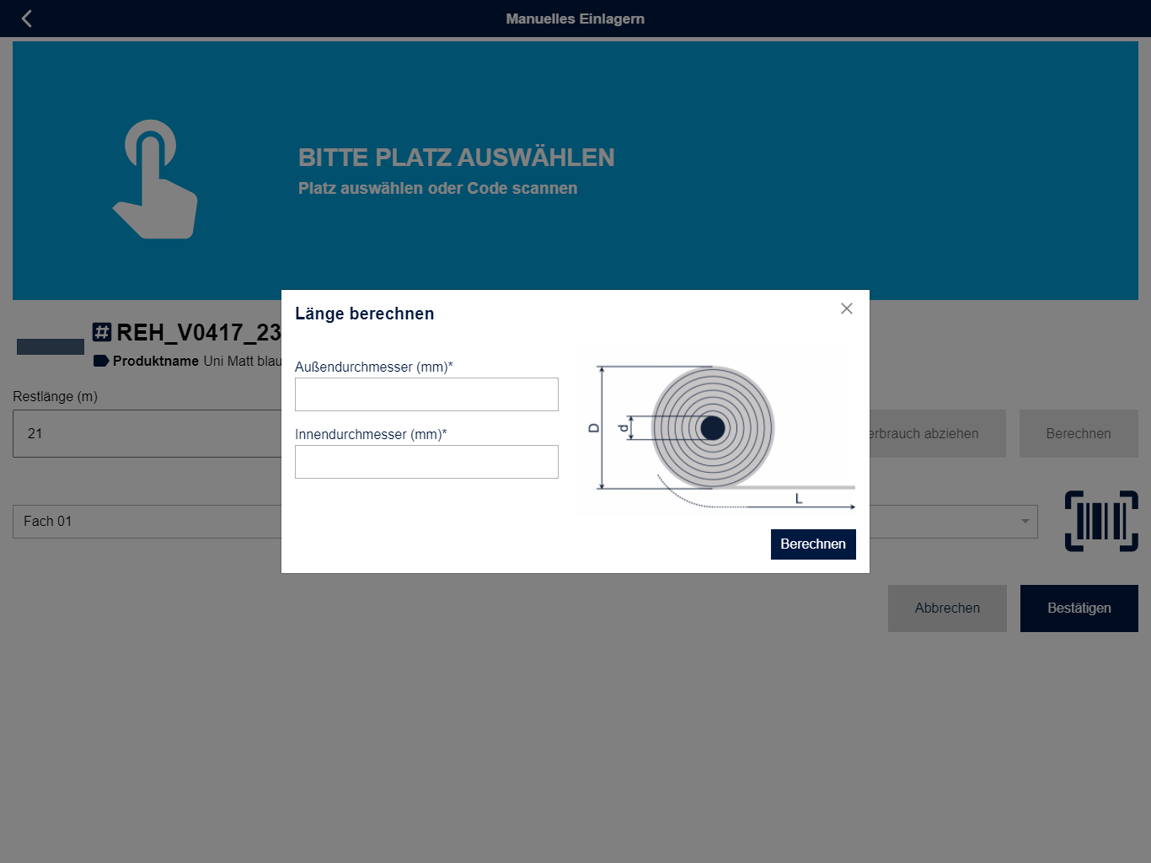Screen dimensions: 1151x863
Task: Tap the barcode scanner icon
Action: [1101, 520]
